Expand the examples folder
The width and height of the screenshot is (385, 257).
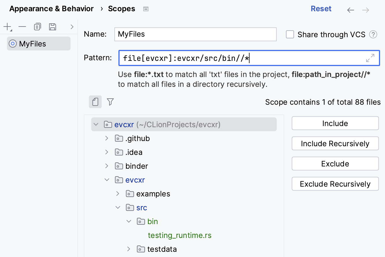point(118,194)
